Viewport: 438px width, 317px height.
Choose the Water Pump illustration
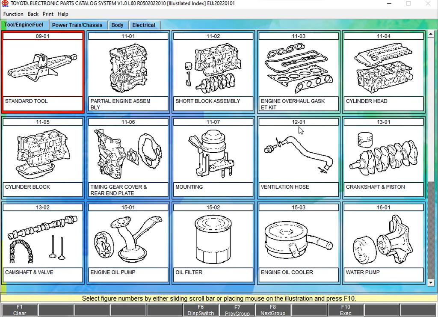[383, 239]
